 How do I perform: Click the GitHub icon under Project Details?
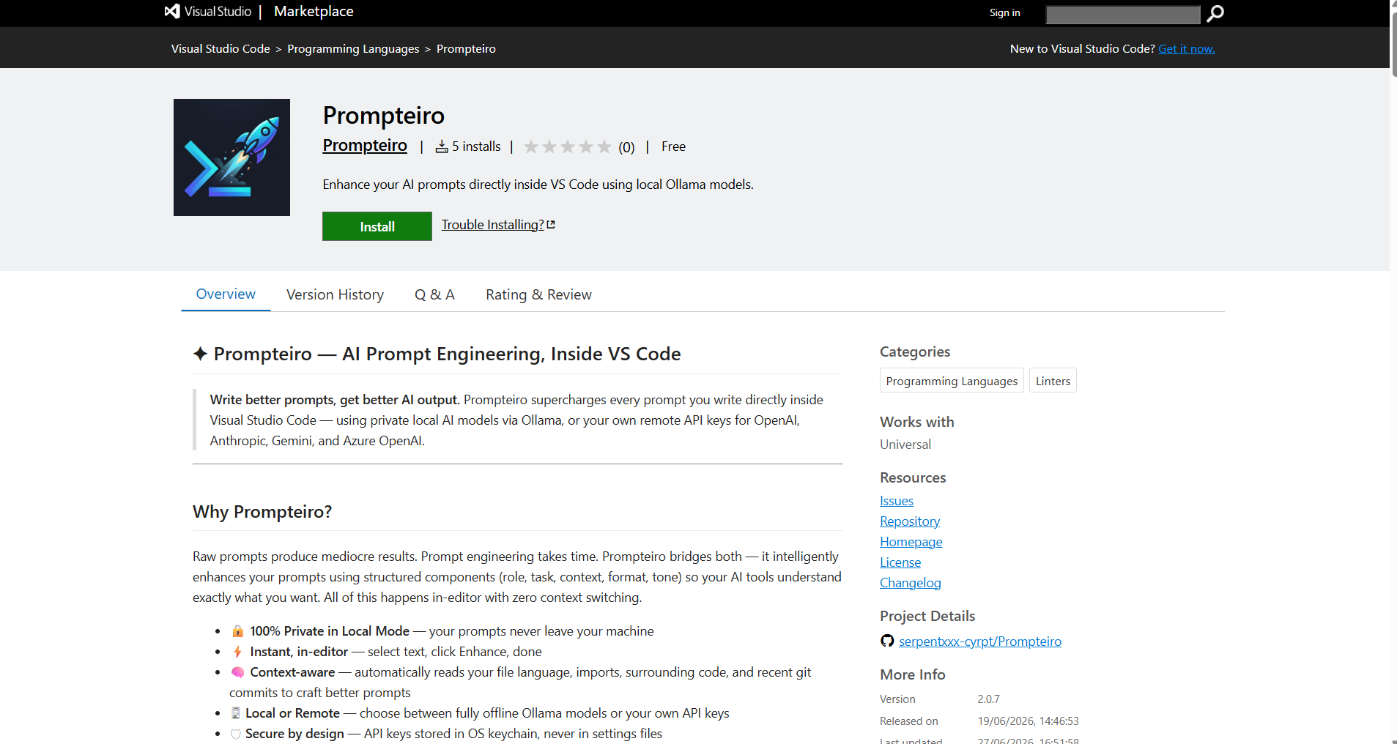click(x=887, y=641)
